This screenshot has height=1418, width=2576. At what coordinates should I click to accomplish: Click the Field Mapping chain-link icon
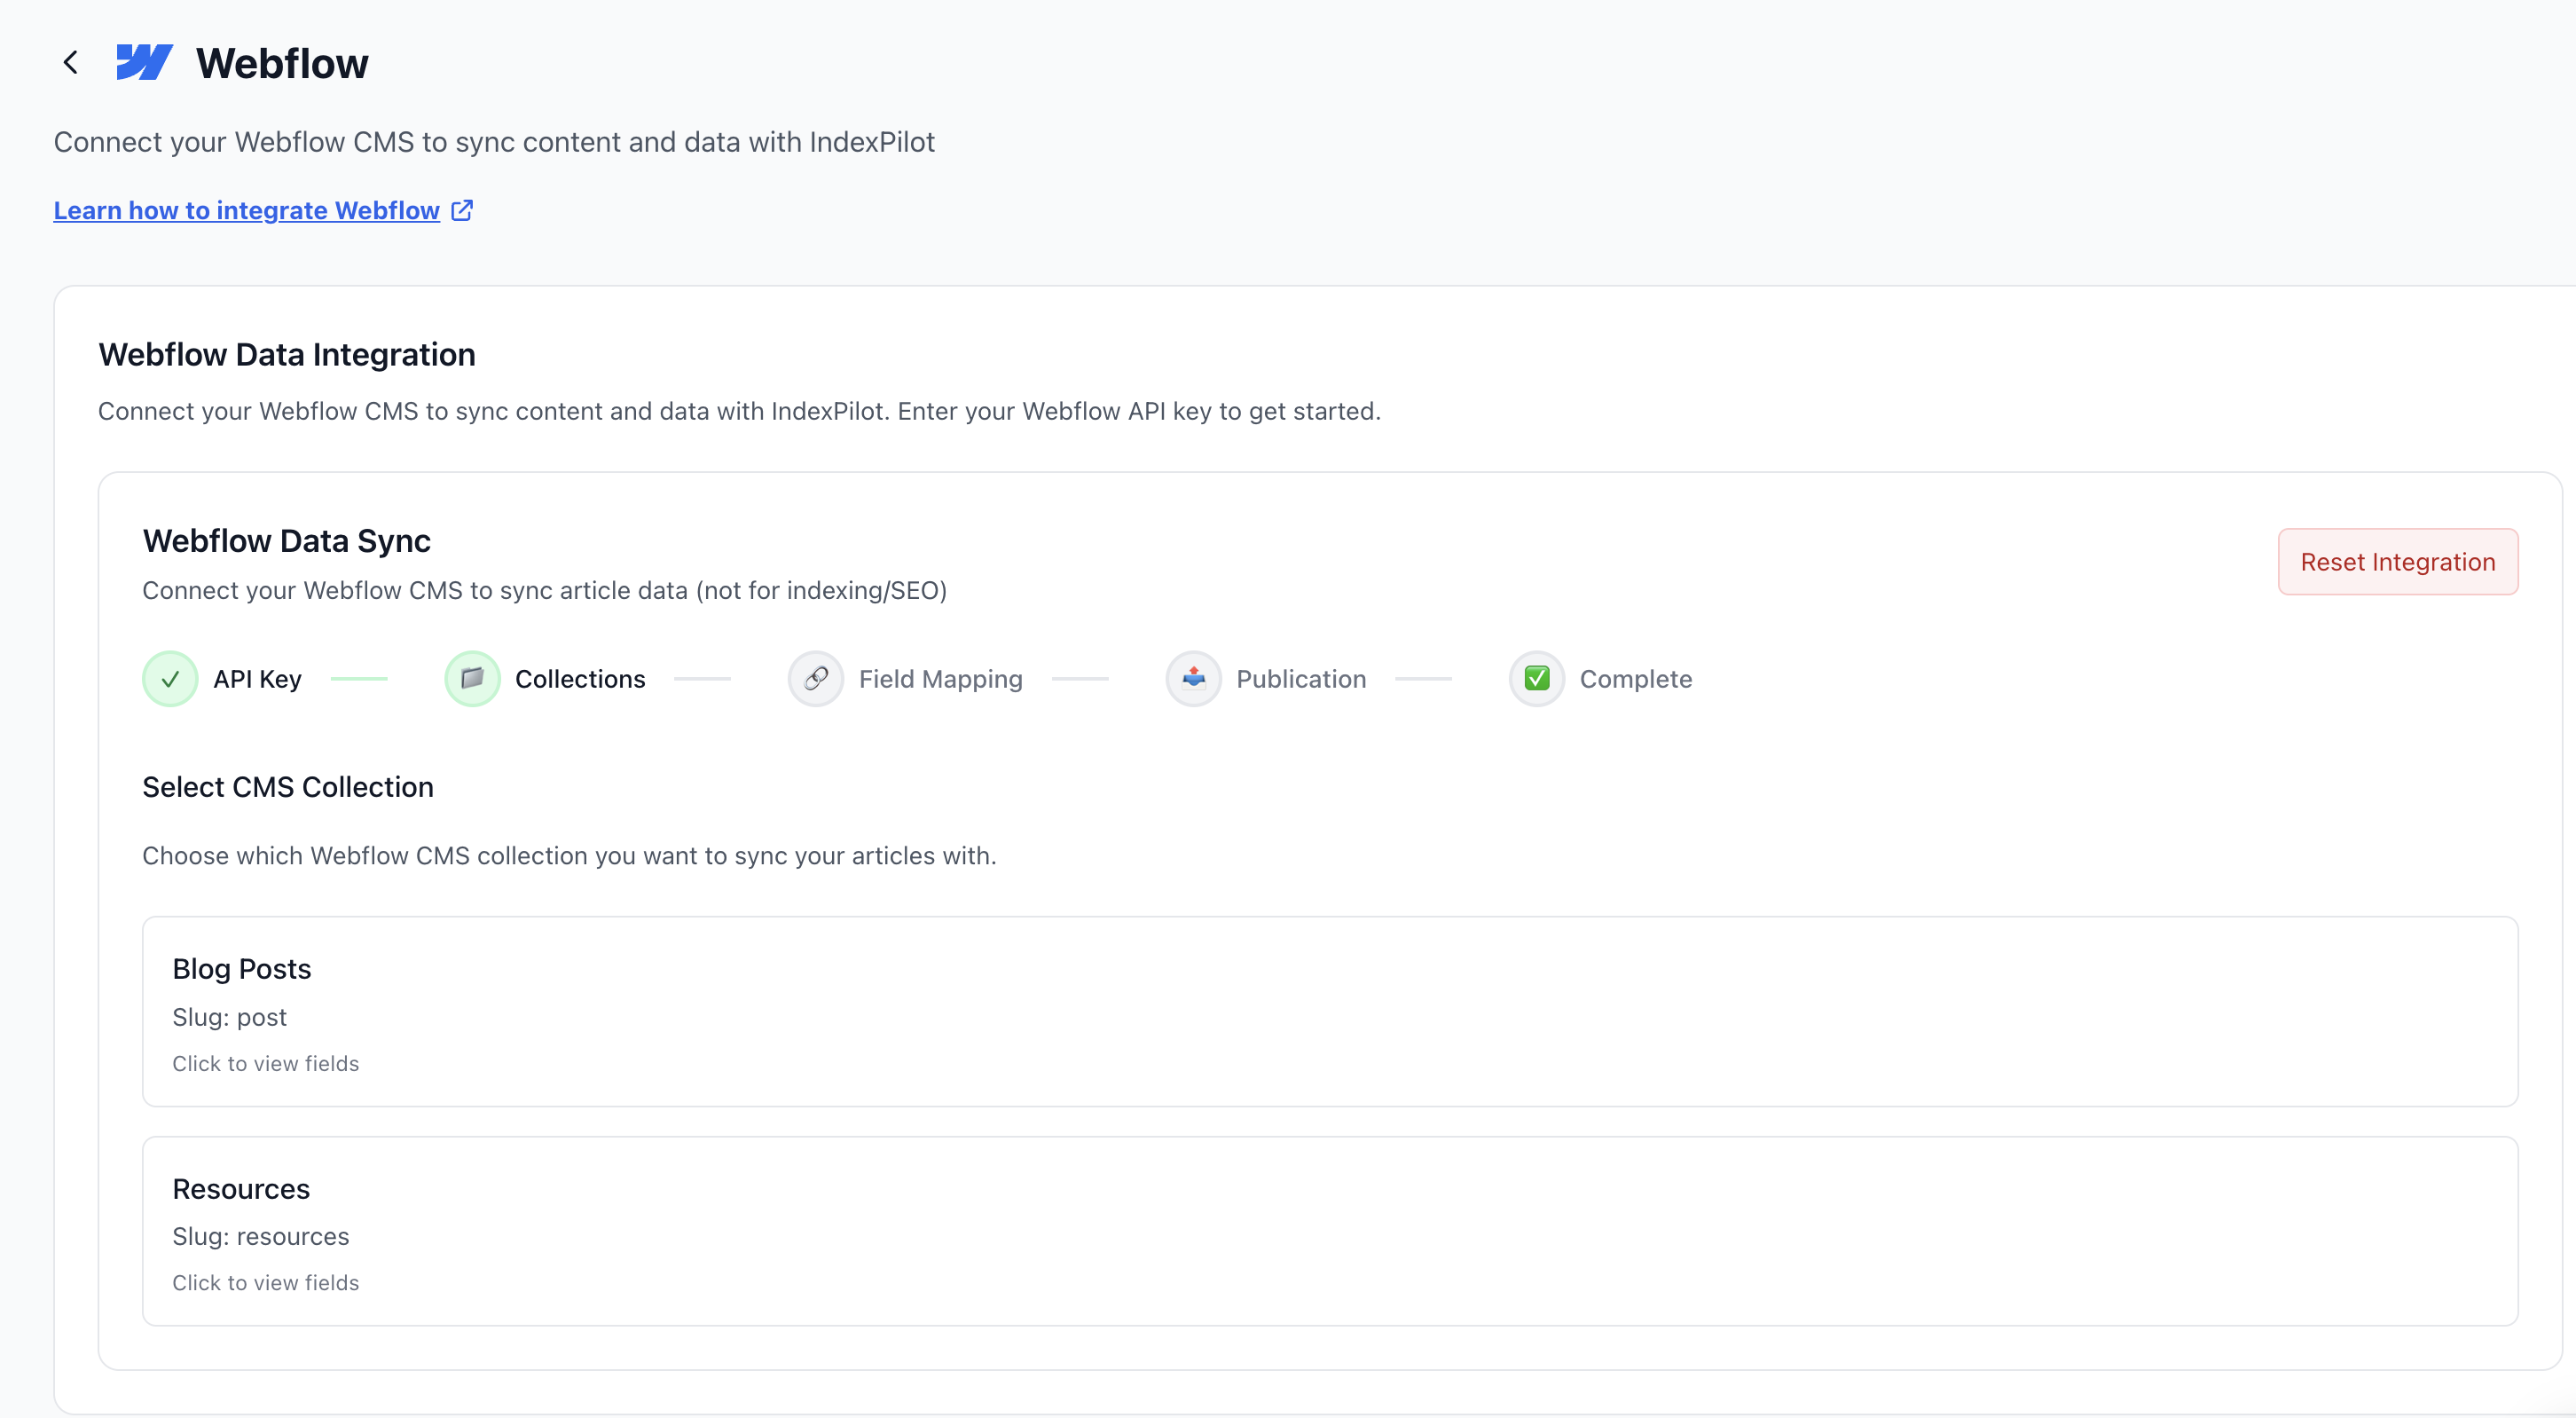click(x=816, y=678)
